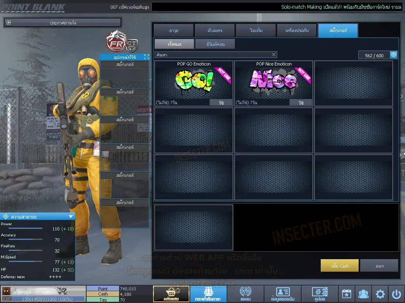This screenshot has height=303, width=405.
Task: Open the shop basket icon
Action: pyautogui.click(x=171, y=294)
